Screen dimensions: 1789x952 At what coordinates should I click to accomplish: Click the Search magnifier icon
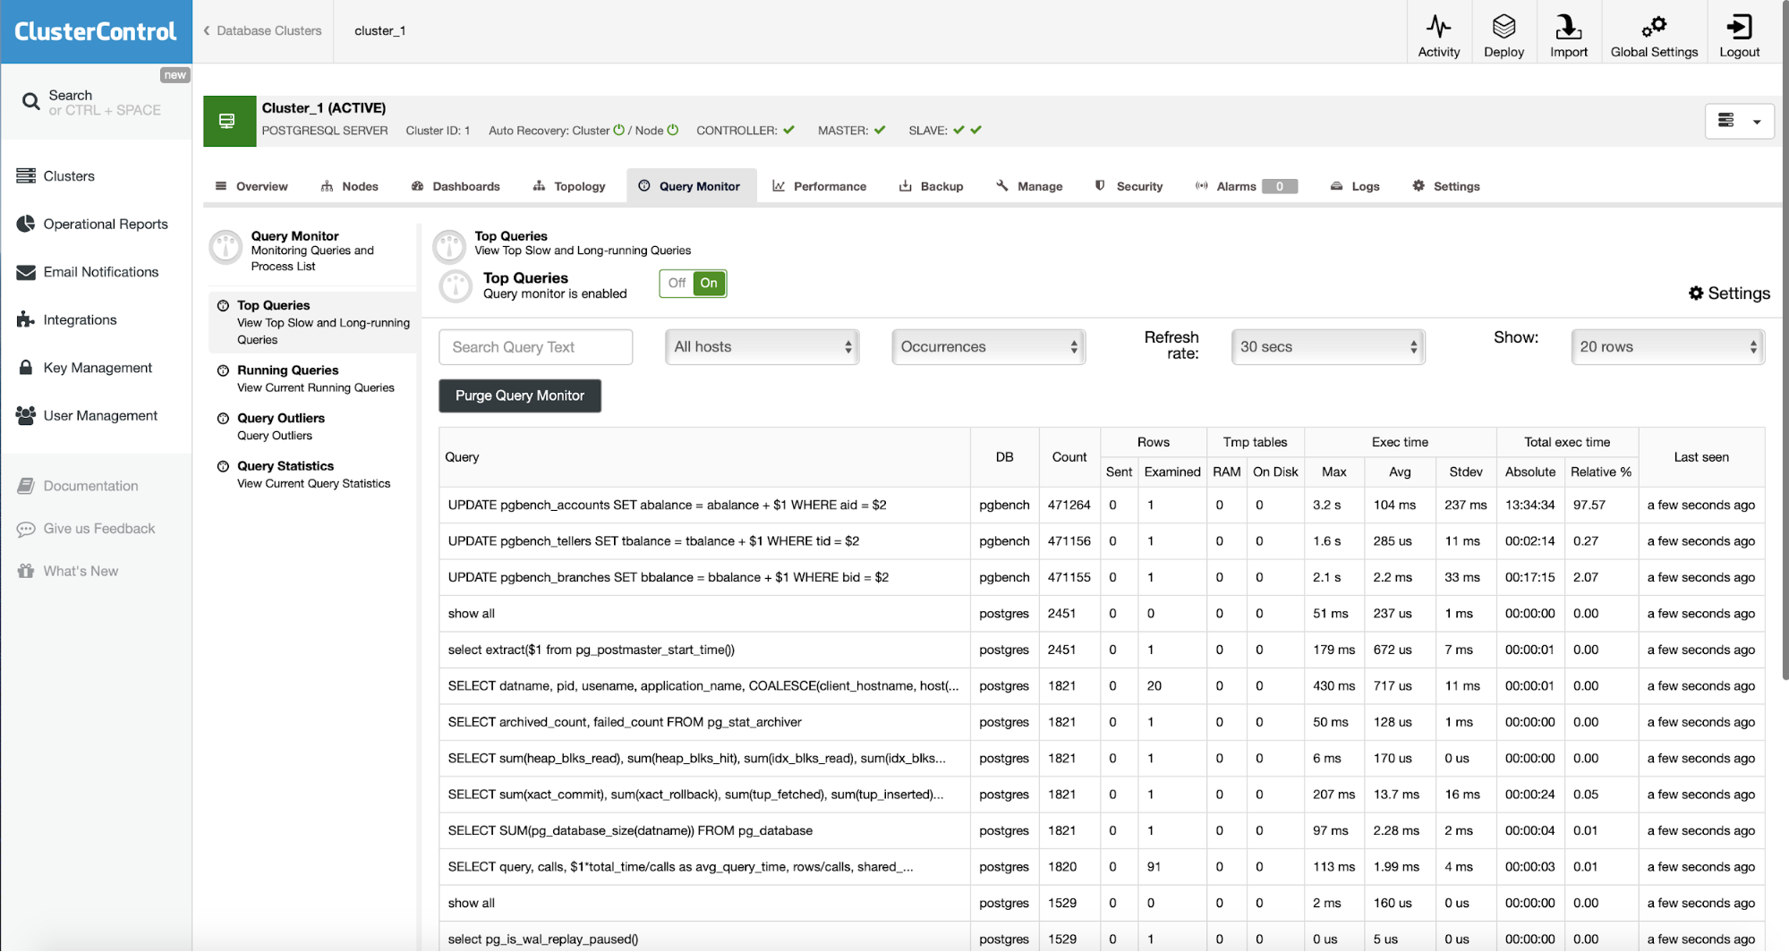30,101
